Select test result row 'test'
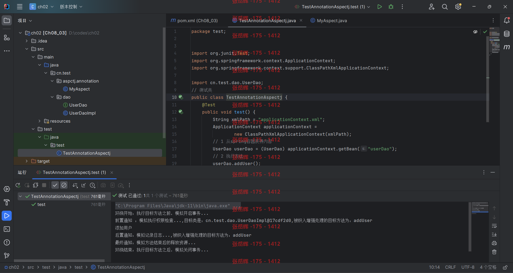 tap(64, 204)
